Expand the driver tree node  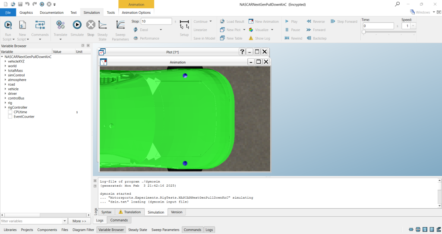pyautogui.click(x=5, y=94)
